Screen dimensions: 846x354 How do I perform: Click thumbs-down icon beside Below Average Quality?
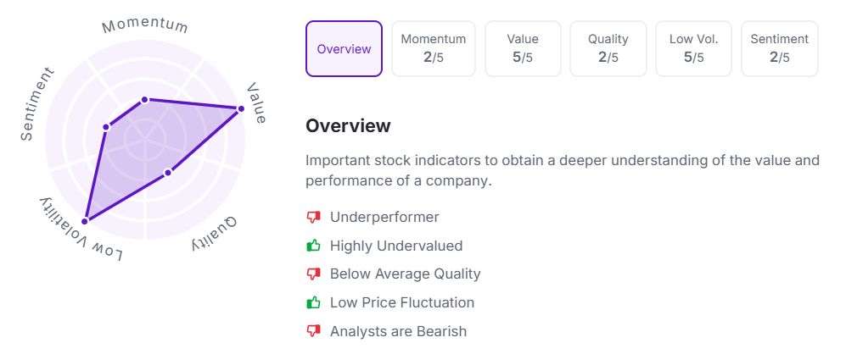click(x=314, y=274)
